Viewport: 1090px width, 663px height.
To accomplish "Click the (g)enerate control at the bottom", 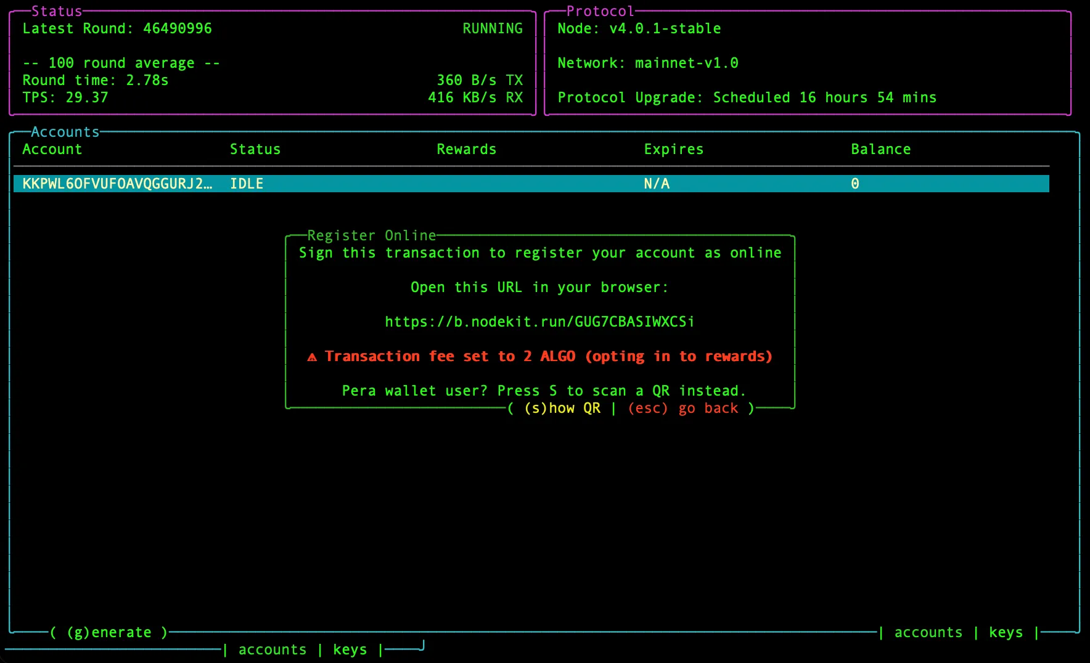I will click(x=109, y=632).
